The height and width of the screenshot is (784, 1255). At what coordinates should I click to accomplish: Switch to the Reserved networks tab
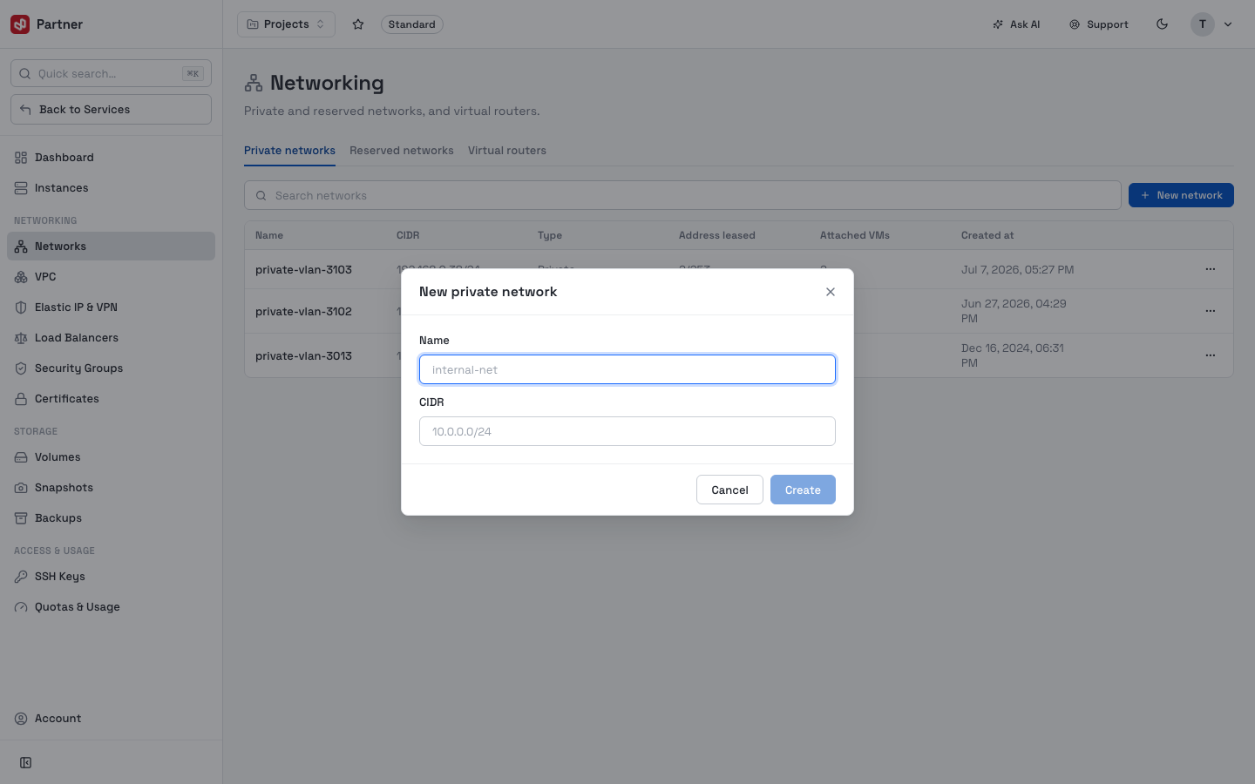(402, 151)
